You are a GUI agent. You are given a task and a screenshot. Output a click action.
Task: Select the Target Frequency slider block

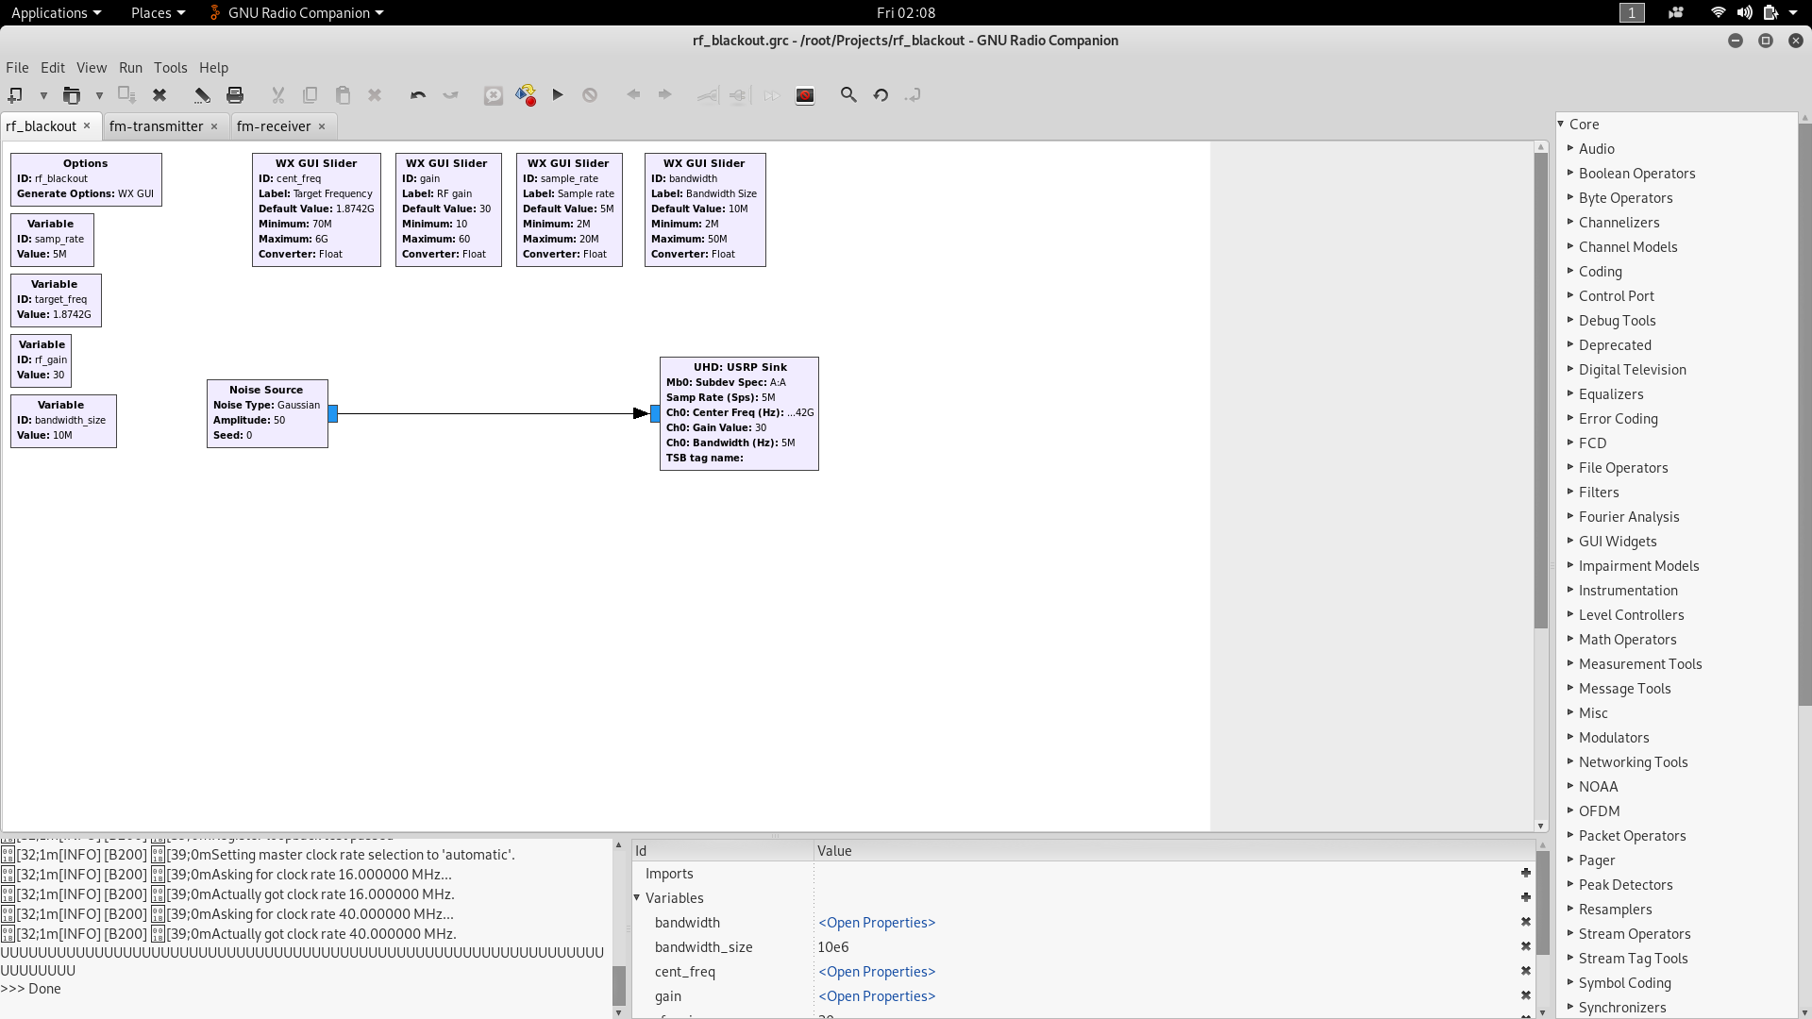(x=316, y=209)
